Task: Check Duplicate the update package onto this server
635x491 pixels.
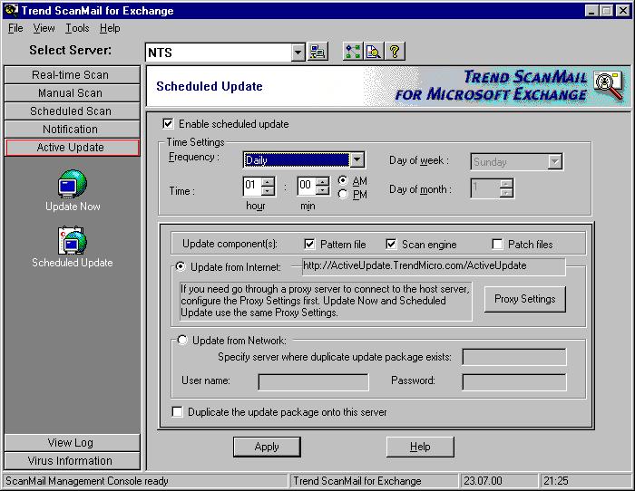Action: point(178,412)
